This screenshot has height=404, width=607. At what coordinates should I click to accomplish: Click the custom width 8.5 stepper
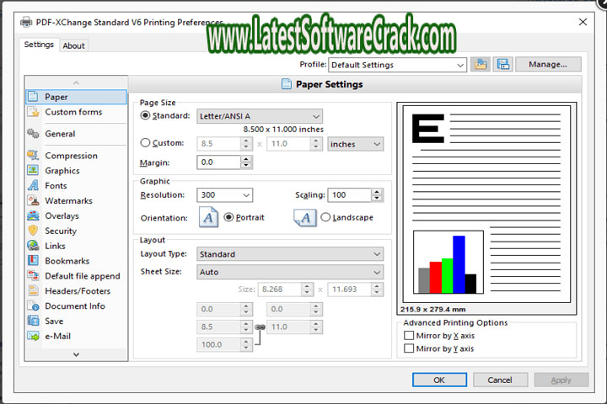click(246, 144)
